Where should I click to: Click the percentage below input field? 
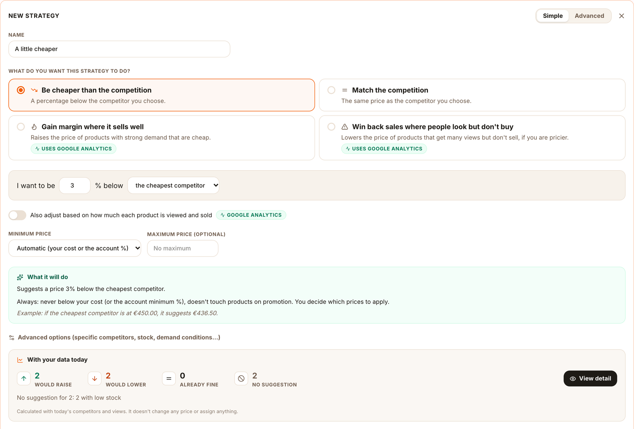point(75,185)
